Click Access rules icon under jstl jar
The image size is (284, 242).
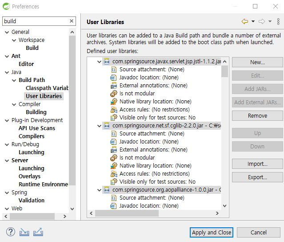coord(114,110)
